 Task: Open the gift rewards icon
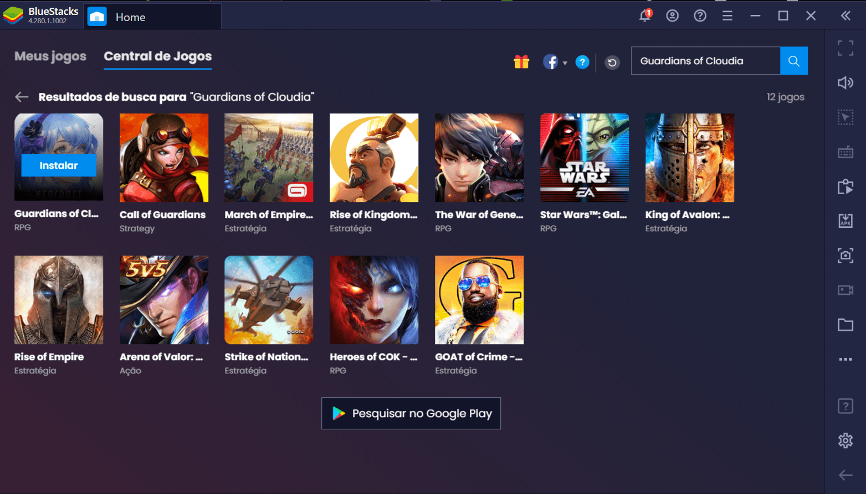521,61
